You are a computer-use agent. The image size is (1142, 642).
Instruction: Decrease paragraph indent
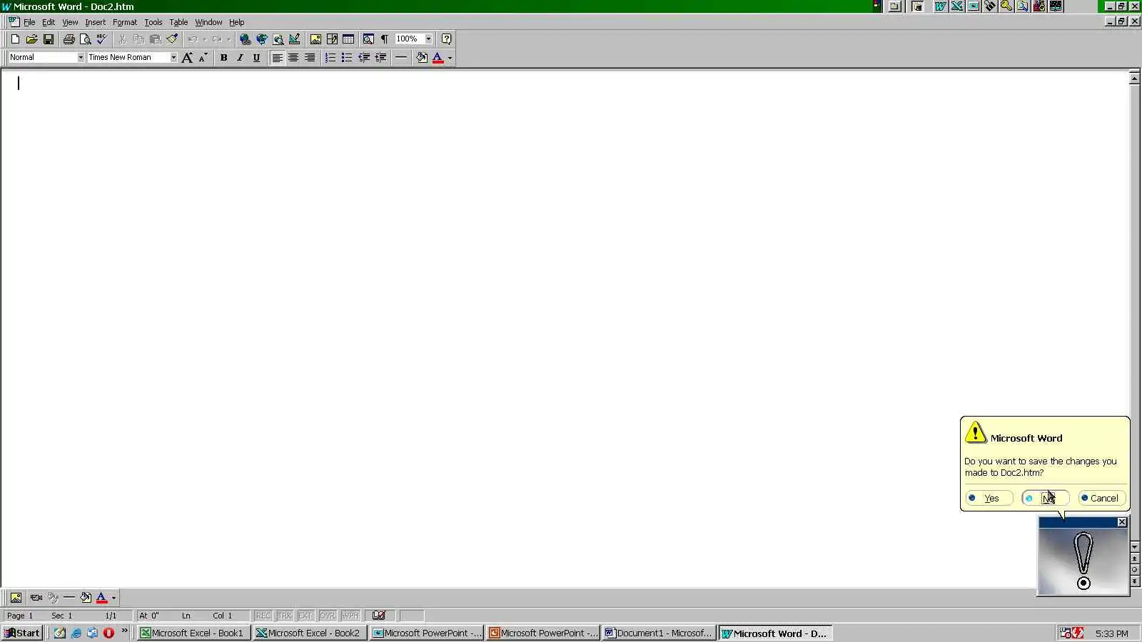364,58
